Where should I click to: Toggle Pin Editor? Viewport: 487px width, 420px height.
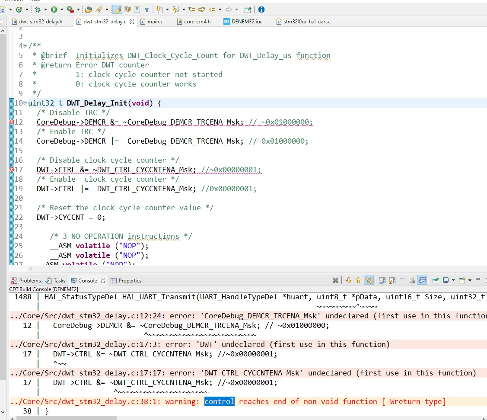[x=248, y=10]
